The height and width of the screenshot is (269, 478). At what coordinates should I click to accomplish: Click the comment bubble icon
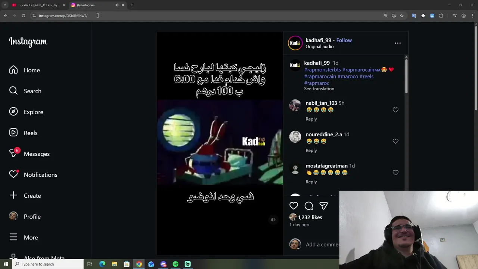308,206
